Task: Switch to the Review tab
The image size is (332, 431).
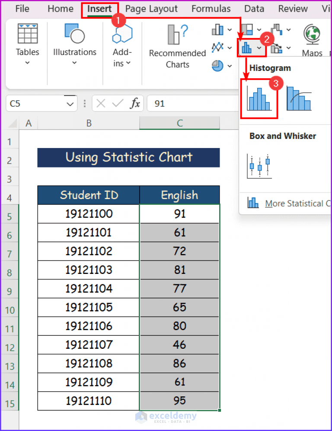Action: [293, 9]
